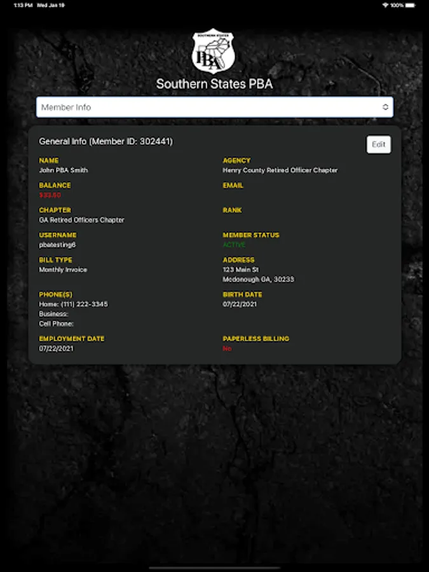Select Henry County Retired Officer Chapter agency
This screenshot has width=429, height=572.
(280, 170)
